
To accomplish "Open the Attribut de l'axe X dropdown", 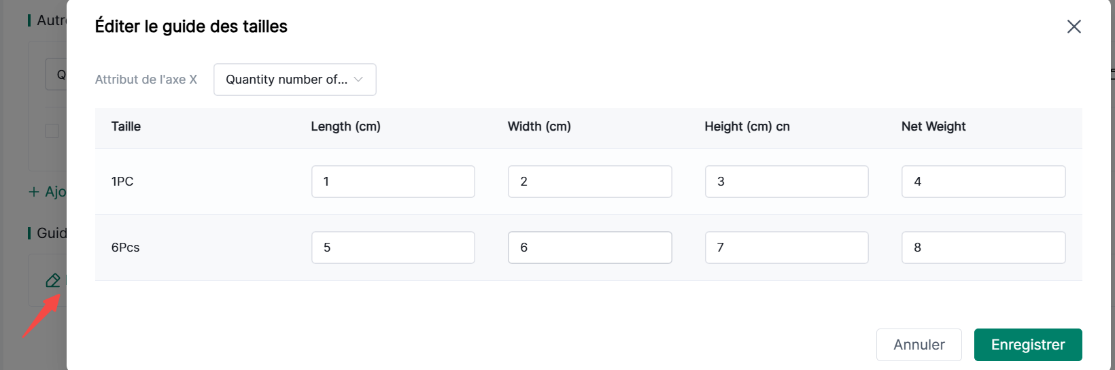I will click(294, 80).
